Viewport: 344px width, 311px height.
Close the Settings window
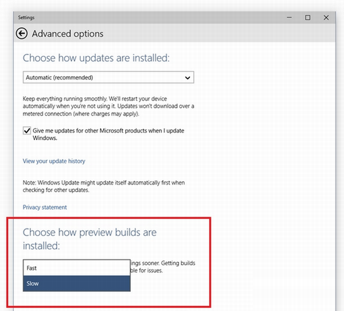pyautogui.click(x=325, y=18)
